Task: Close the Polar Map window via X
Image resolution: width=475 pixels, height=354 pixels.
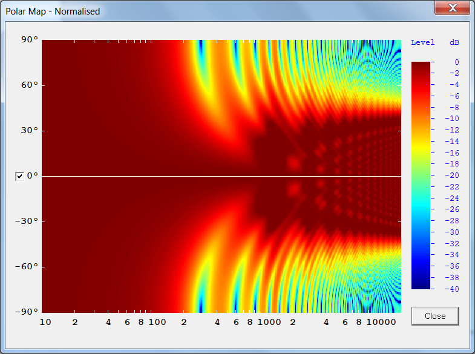Action: [x=452, y=8]
